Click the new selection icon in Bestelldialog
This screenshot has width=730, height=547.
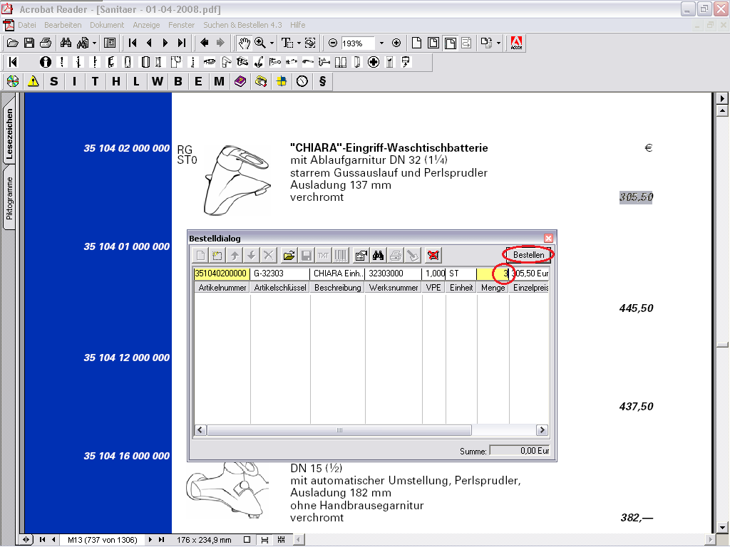[217, 256]
